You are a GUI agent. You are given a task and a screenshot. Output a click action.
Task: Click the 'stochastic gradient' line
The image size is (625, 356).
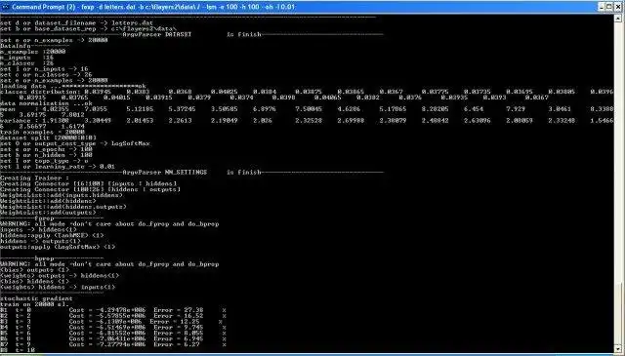coord(36,297)
